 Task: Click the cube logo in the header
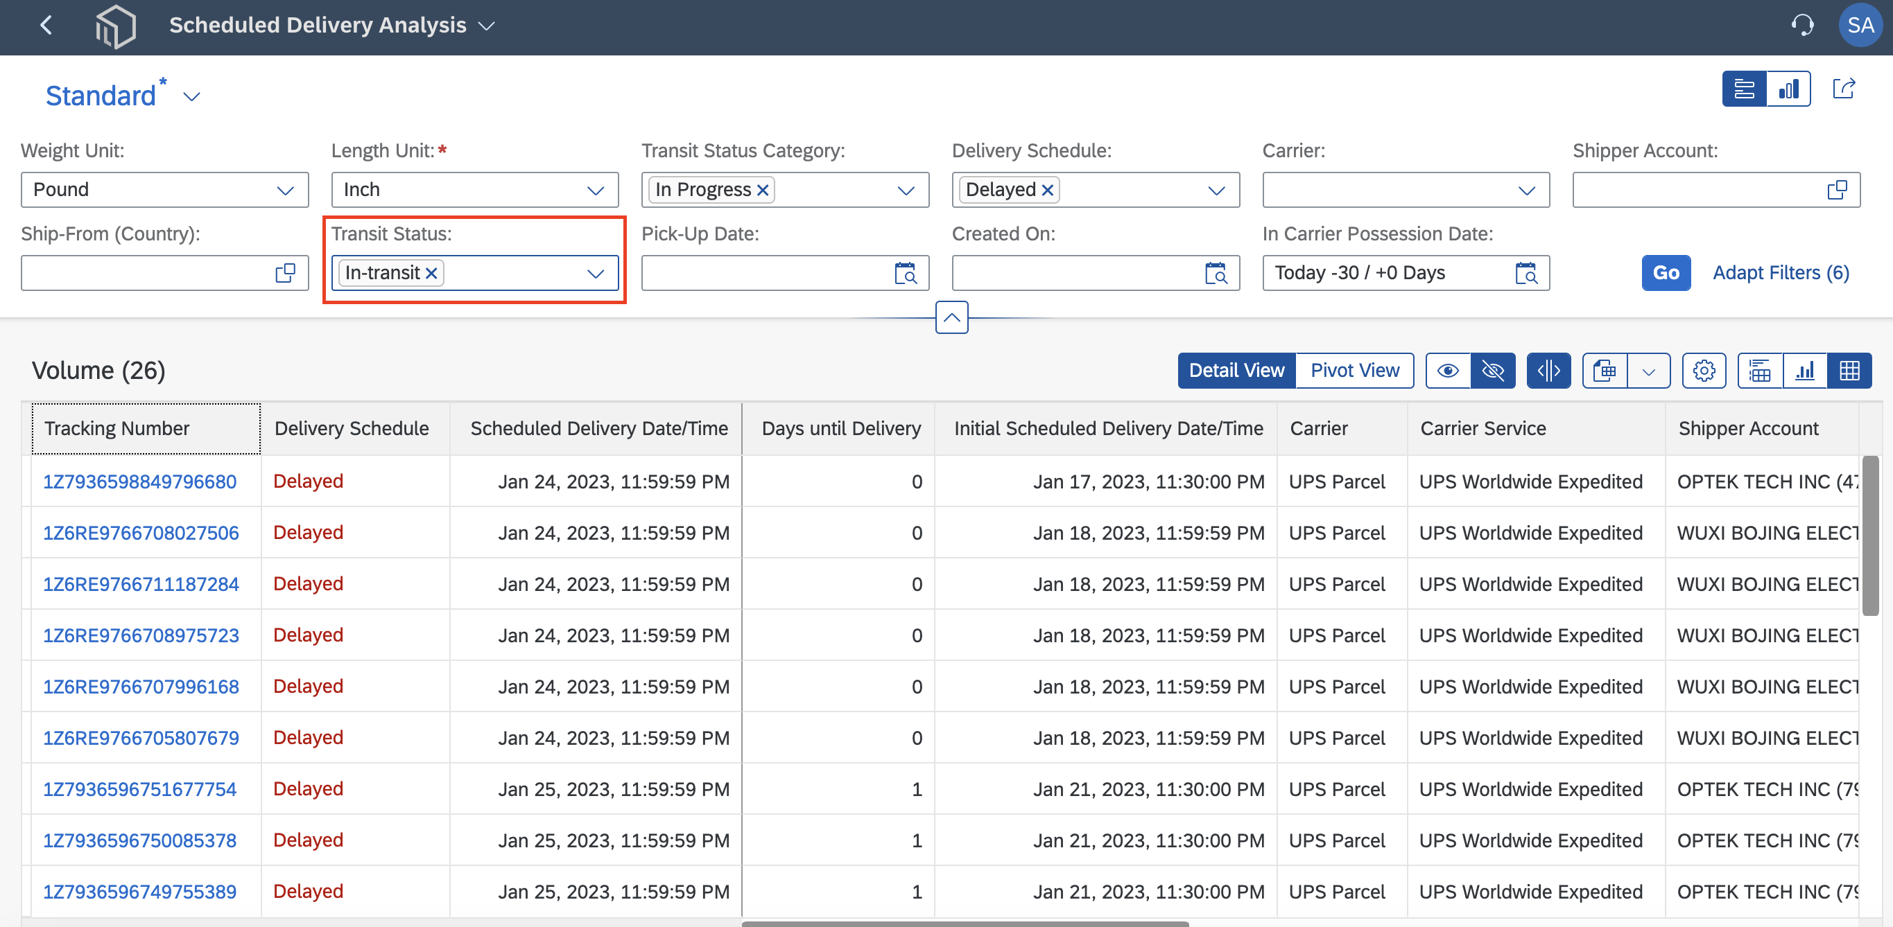pos(116,26)
